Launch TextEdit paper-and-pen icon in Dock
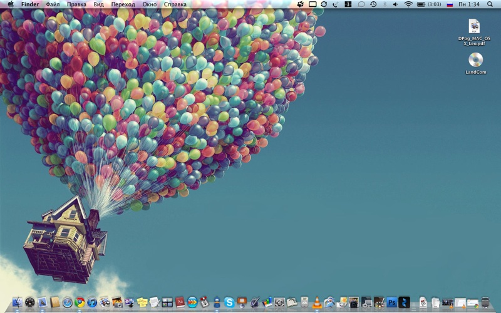Image resolution: width=501 pixels, height=313 pixels. pos(155,302)
